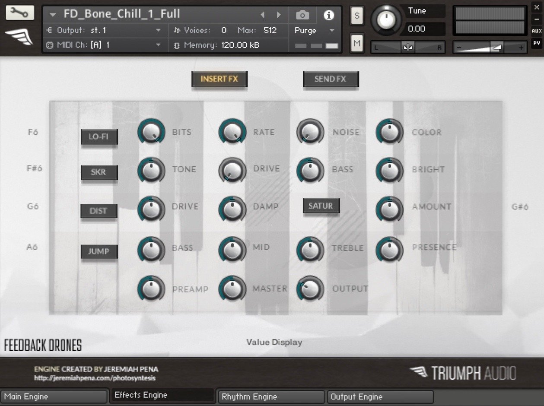Image resolution: width=544 pixels, height=406 pixels.
Task: Click the MASTER knob
Action: pos(233,289)
